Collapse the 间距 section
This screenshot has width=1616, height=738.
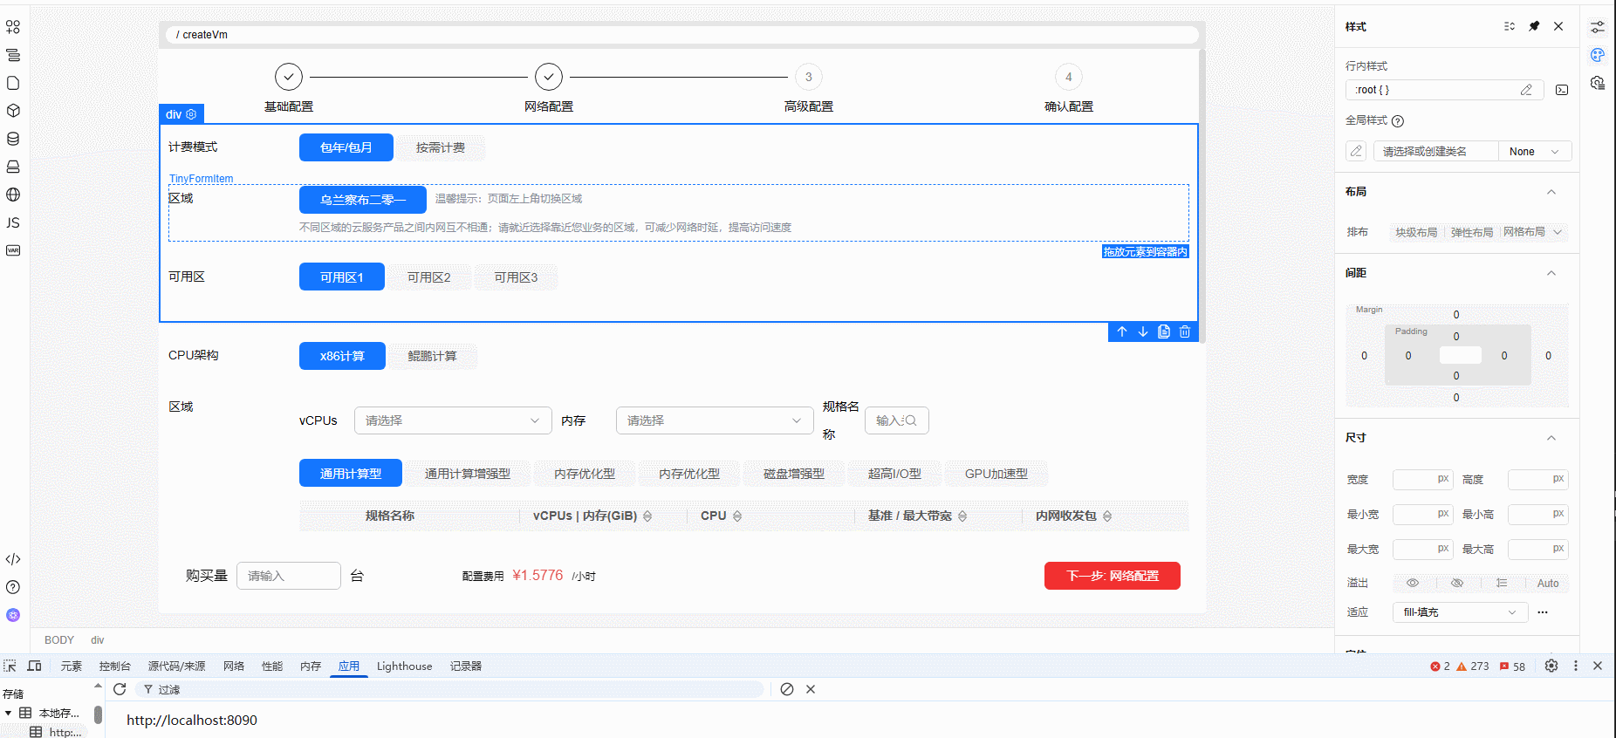click(x=1551, y=273)
